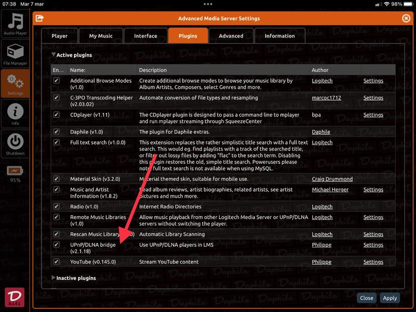The height and width of the screenshot is (312, 416).
Task: Close dialog with the round X icon
Action: click(x=406, y=18)
